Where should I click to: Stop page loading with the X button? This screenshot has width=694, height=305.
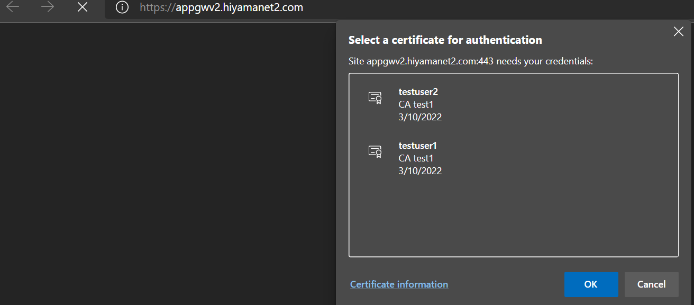(83, 7)
